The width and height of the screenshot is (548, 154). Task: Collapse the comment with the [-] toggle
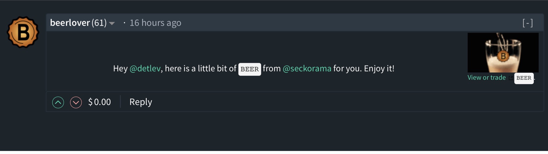[x=527, y=23]
